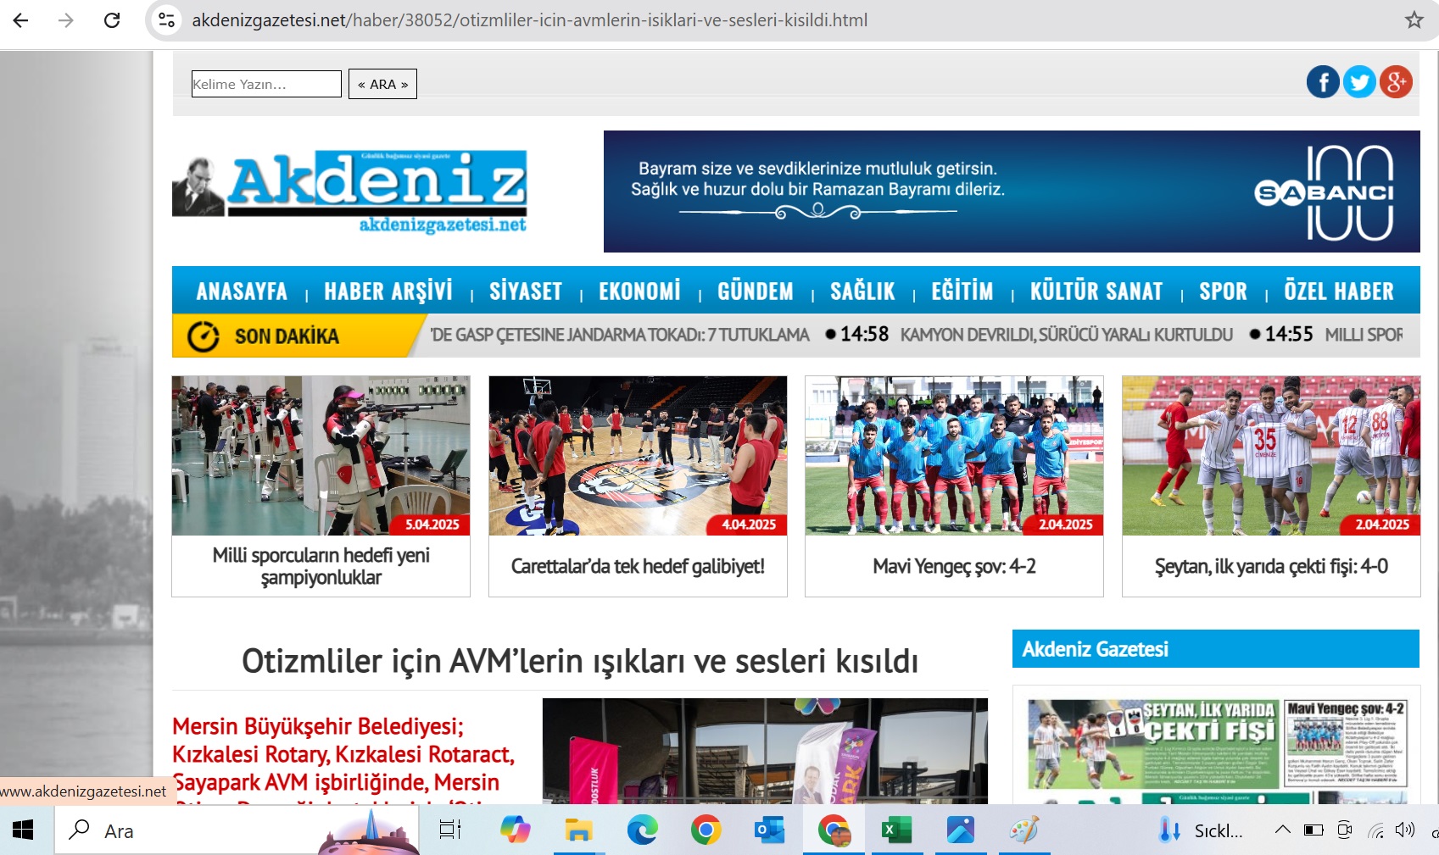Viewport: 1439px width, 855px height.
Task: Click the article photo with banners
Action: pyautogui.click(x=765, y=751)
